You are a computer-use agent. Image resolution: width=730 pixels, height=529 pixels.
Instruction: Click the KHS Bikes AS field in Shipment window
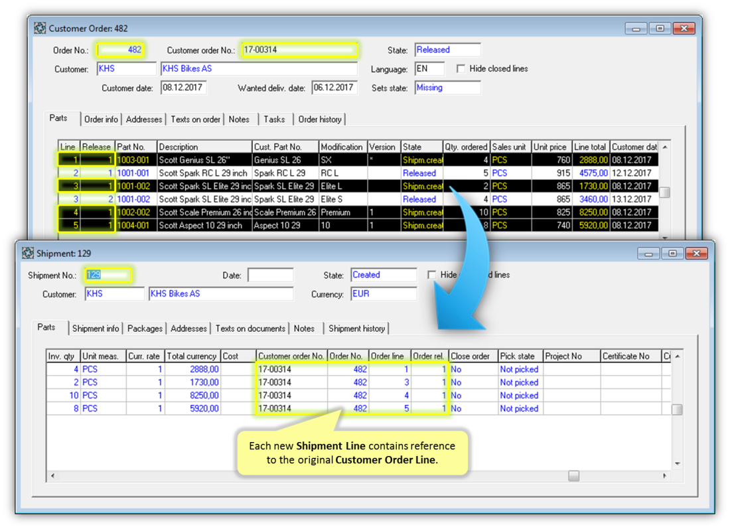(x=221, y=294)
